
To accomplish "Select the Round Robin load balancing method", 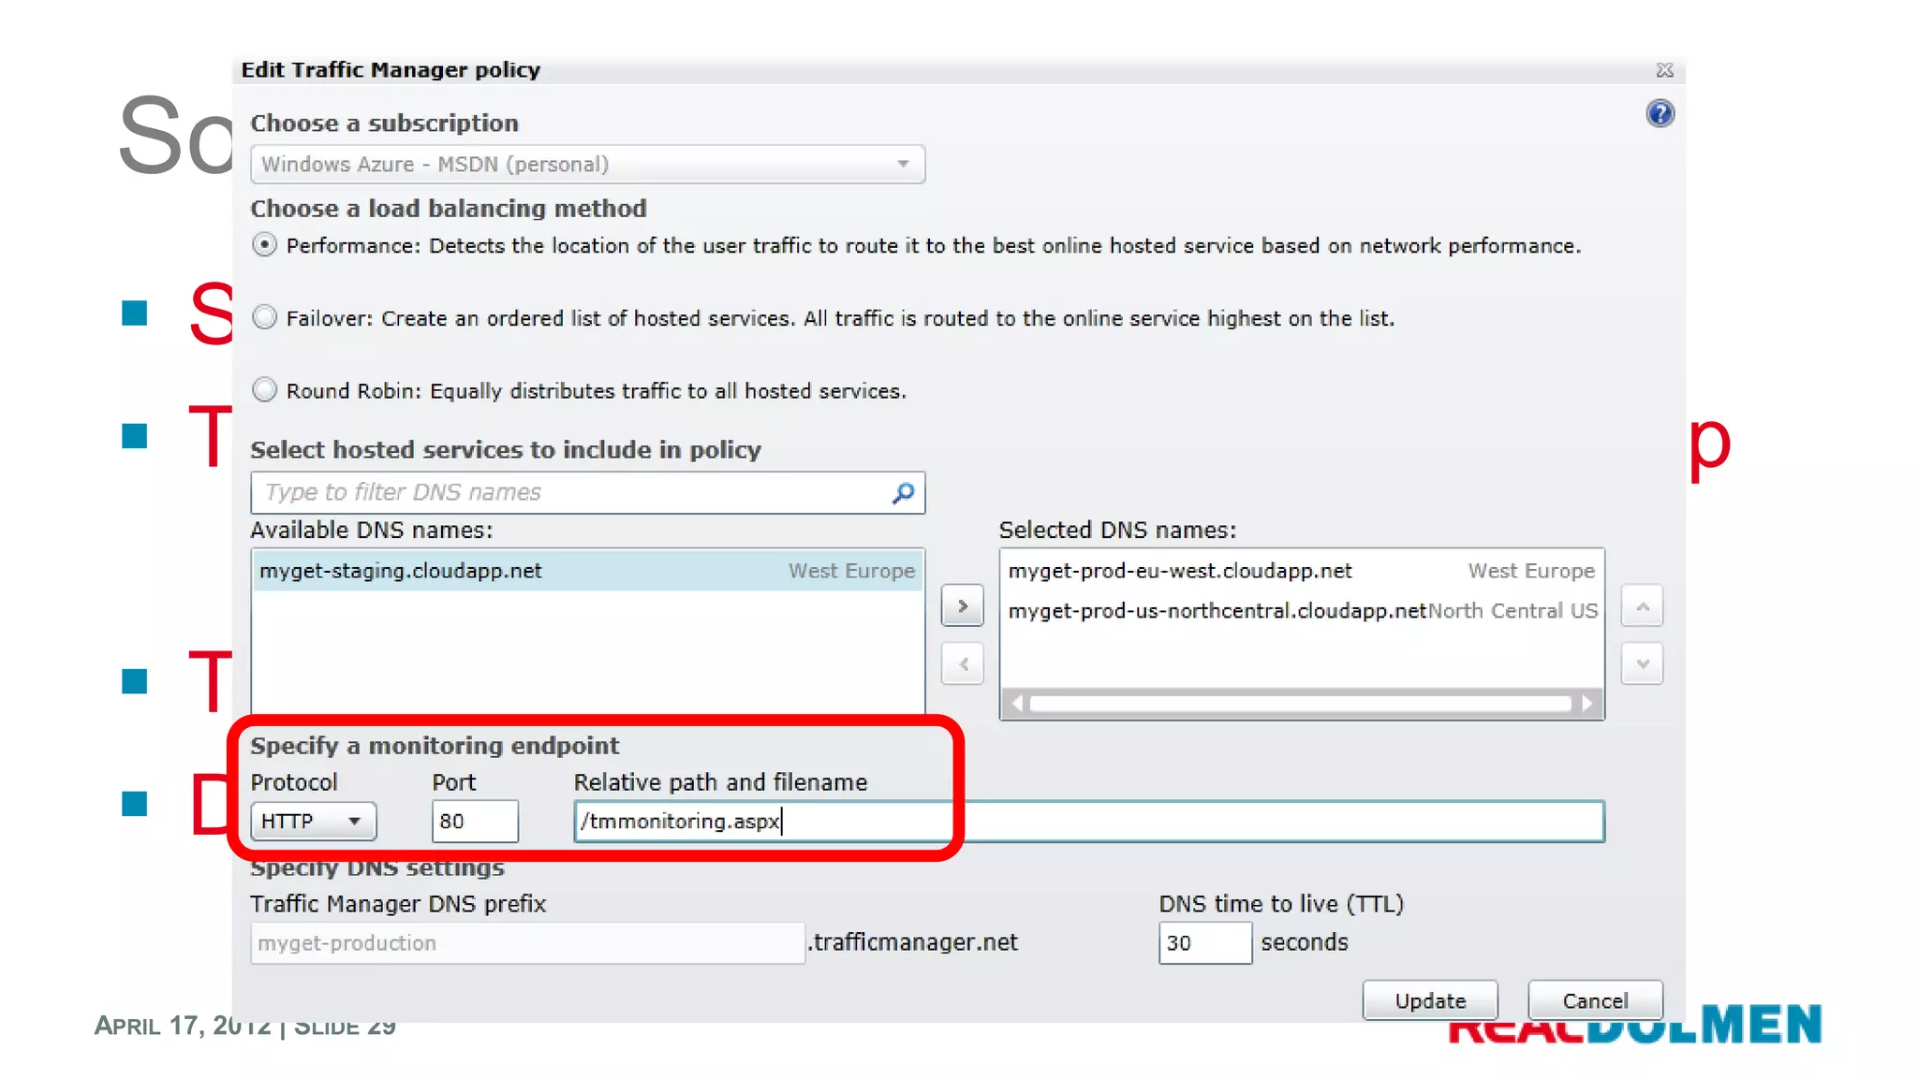I will [x=265, y=390].
